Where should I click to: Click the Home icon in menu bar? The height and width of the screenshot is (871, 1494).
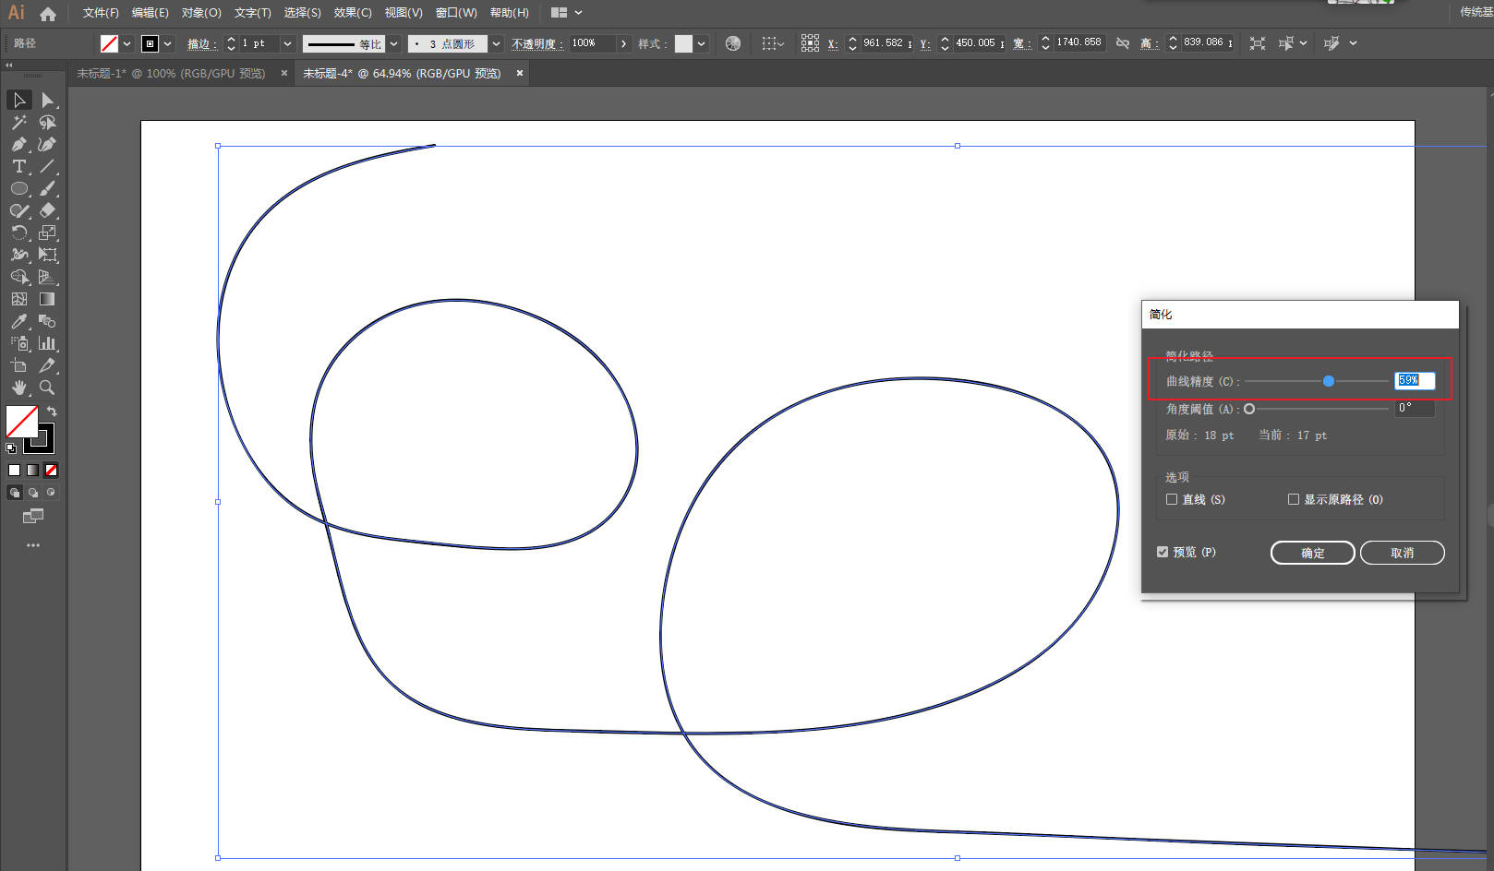[x=48, y=13]
